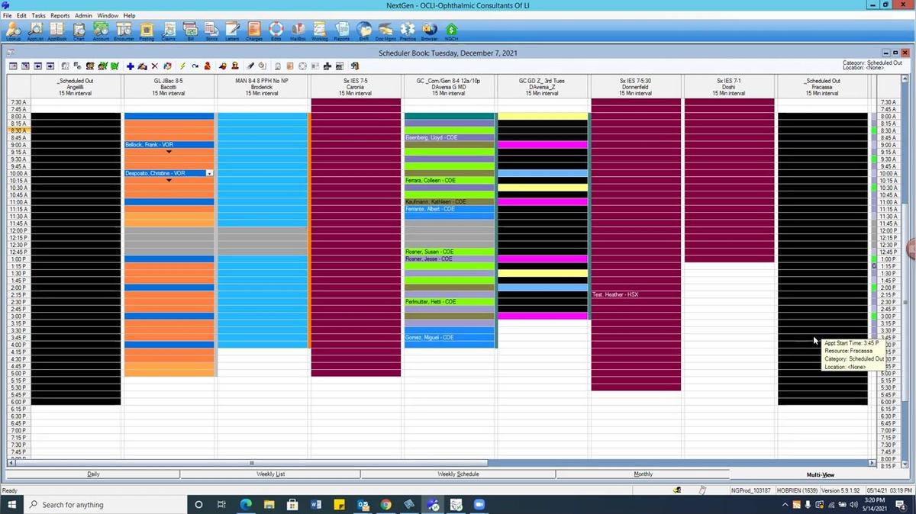
Task: Select the Daily view button
Action: pyautogui.click(x=93, y=474)
